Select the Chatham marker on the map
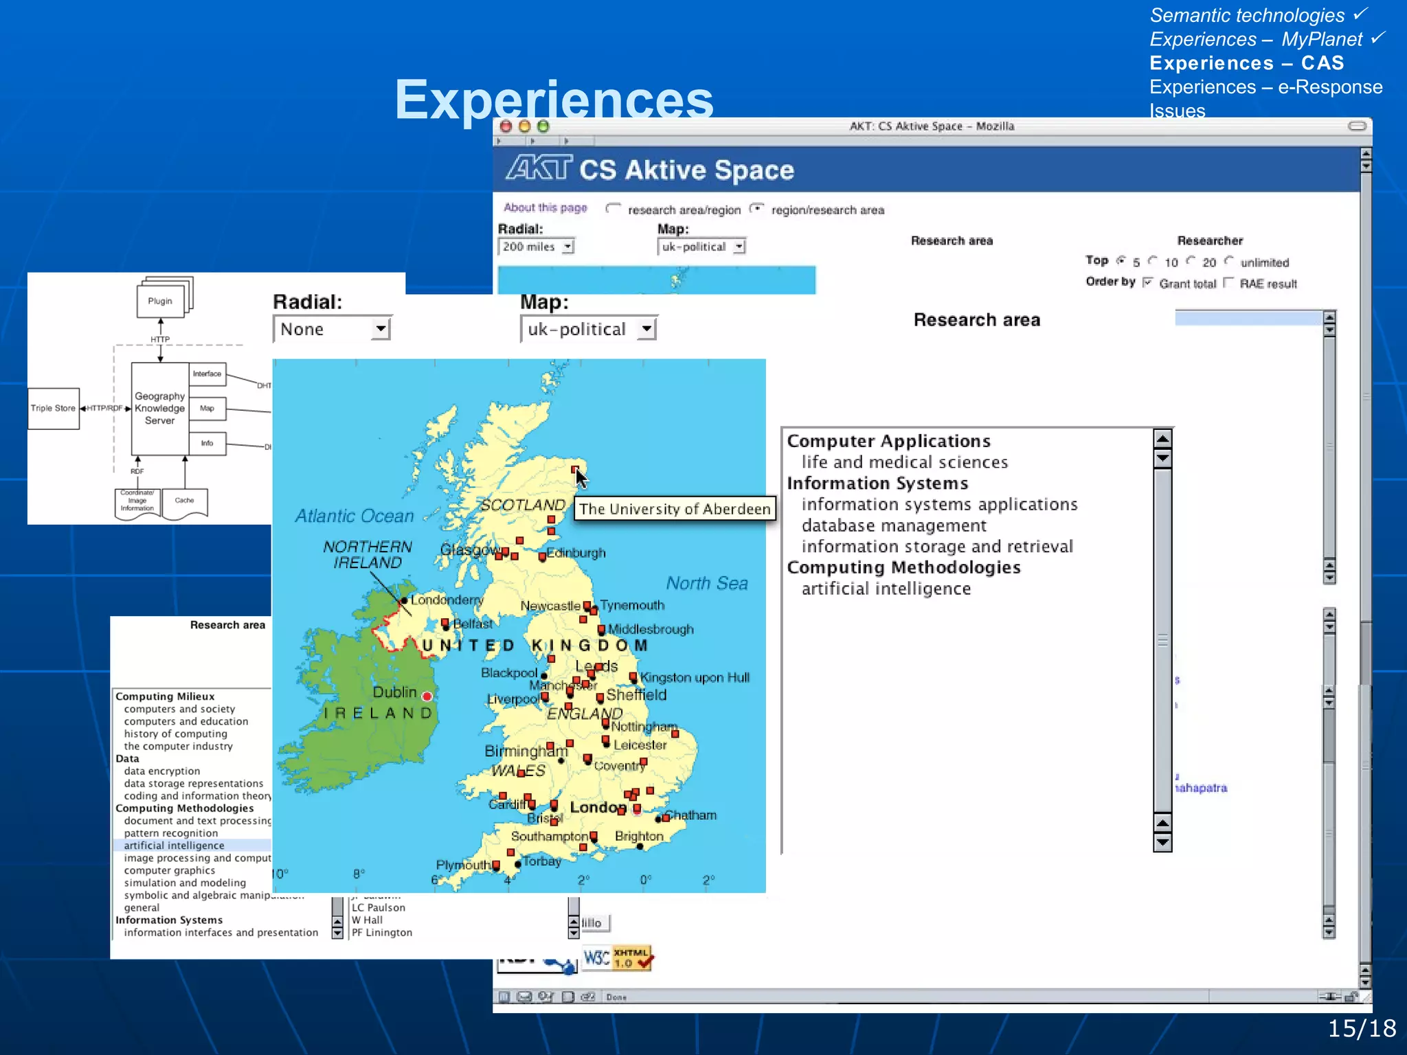This screenshot has height=1055, width=1407. [x=665, y=817]
